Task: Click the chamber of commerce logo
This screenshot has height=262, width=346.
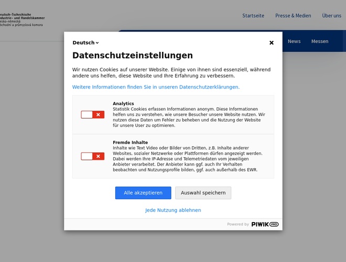Action: point(22,20)
